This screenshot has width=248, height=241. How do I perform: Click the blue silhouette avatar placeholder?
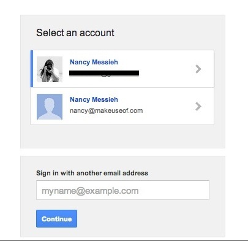pyautogui.click(x=50, y=107)
